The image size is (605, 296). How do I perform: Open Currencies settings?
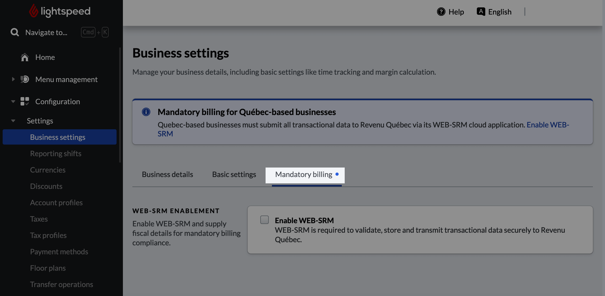click(48, 170)
